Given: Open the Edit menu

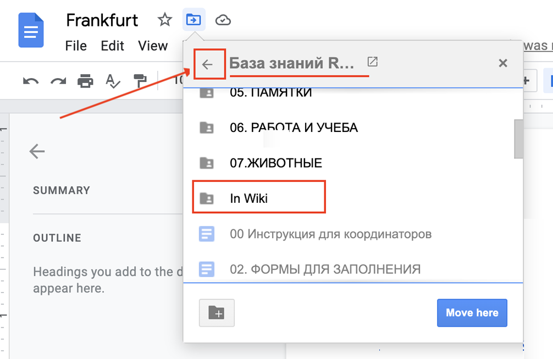Looking at the screenshot, I should [112, 46].
